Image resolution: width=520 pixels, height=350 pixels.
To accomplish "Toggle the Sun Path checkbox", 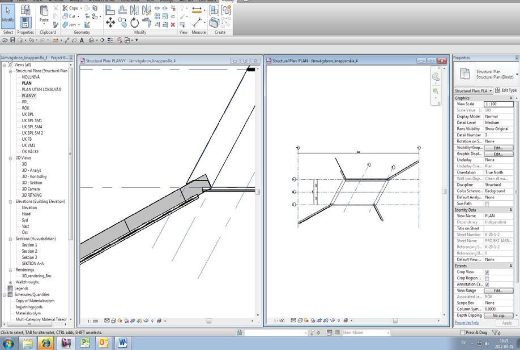I will pyautogui.click(x=487, y=204).
